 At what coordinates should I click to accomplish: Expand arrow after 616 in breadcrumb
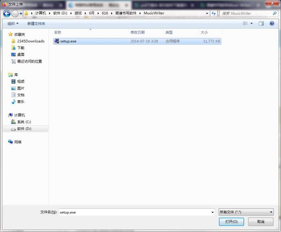click(x=112, y=13)
